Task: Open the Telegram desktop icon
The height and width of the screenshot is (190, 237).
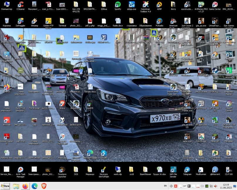Action: 187,170
